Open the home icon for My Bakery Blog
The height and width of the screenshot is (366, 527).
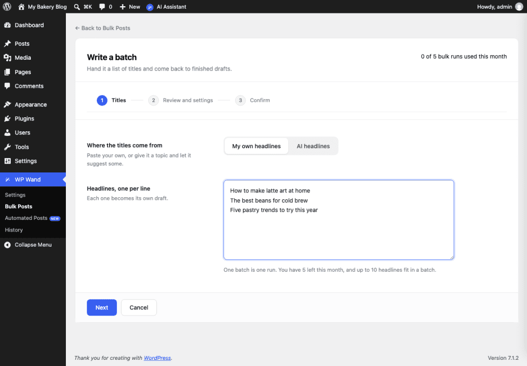[x=21, y=7]
